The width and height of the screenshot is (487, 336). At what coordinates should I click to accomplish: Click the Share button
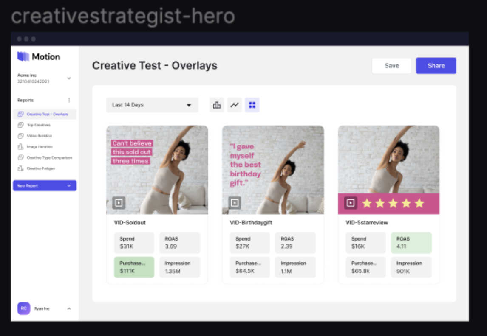pyautogui.click(x=436, y=66)
